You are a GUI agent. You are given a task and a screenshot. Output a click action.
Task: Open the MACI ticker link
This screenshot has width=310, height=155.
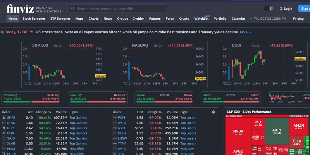[x=11, y=149]
